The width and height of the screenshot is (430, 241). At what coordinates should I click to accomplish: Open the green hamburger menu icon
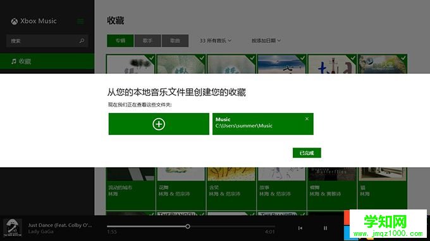[x=80, y=21]
